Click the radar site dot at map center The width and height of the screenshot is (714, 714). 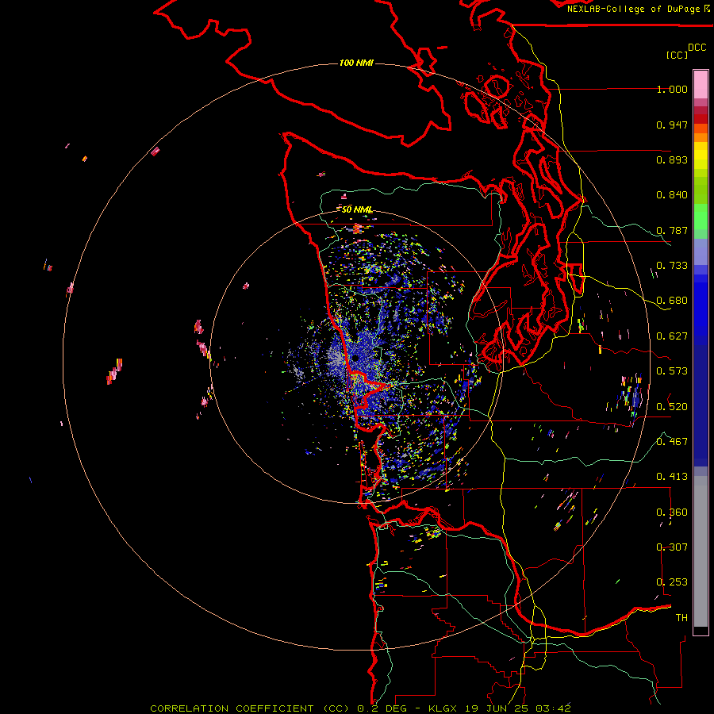tap(355, 359)
